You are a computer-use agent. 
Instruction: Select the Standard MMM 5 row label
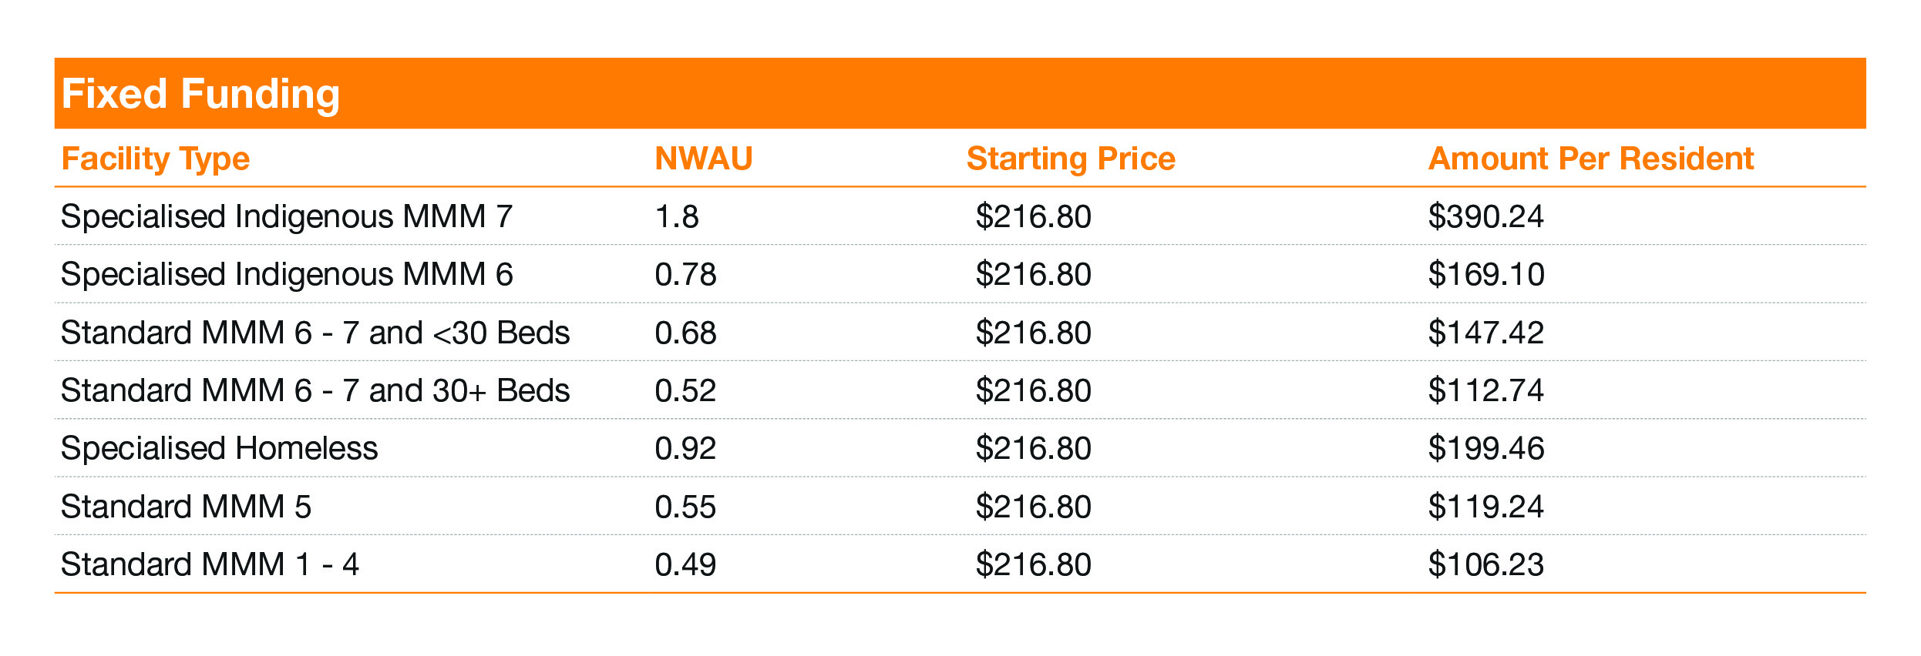(x=186, y=507)
